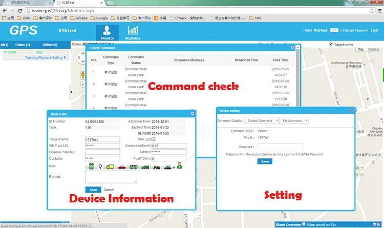Open the alibaba bookmark folder
Viewport: 384px width, 228px height.
(79, 18)
